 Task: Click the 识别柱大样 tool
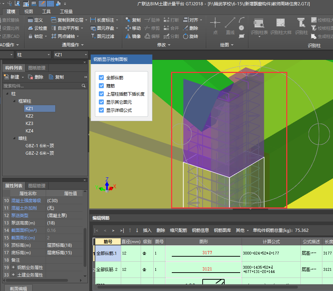[x=281, y=27]
